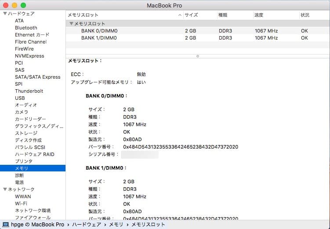Open NVMExpress in the sidebar

29,56
